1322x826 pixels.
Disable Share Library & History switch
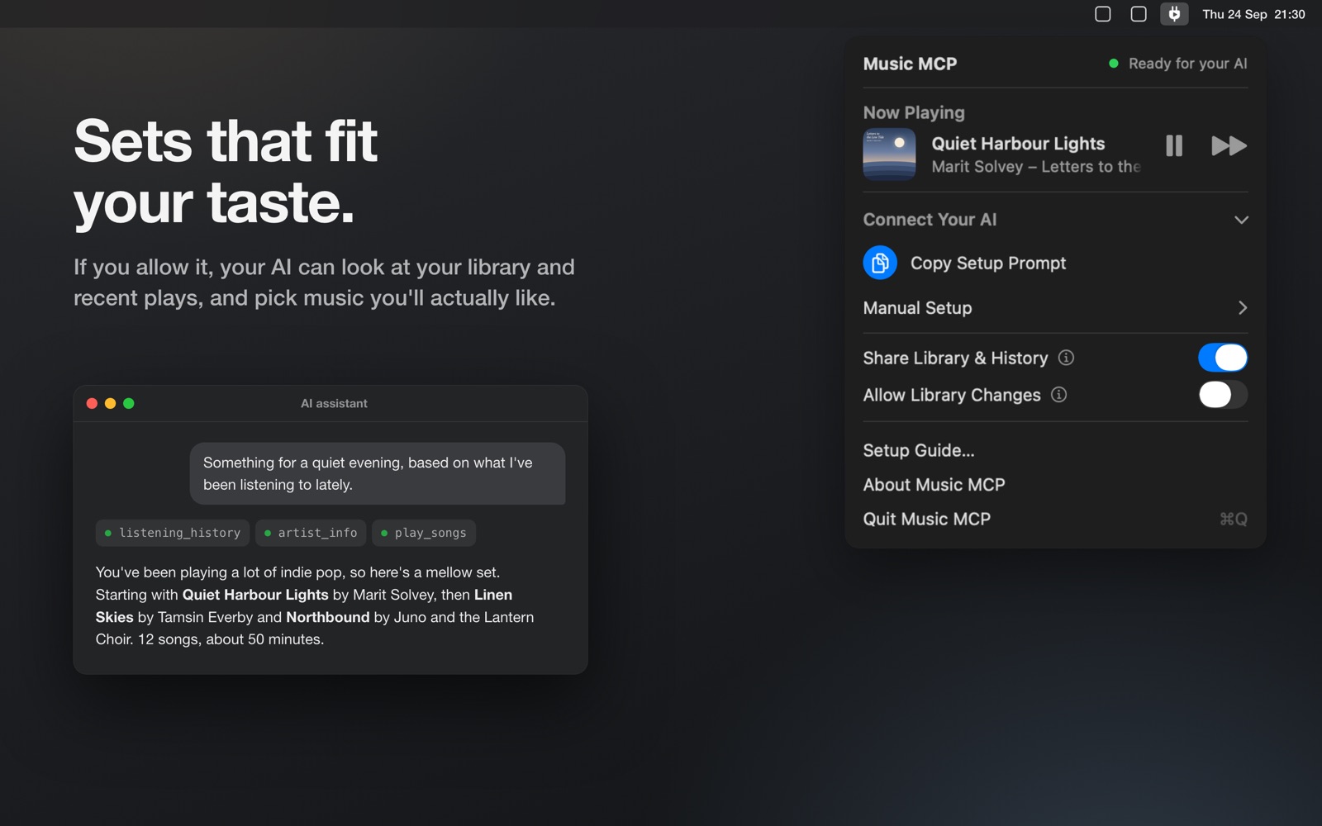1223,358
